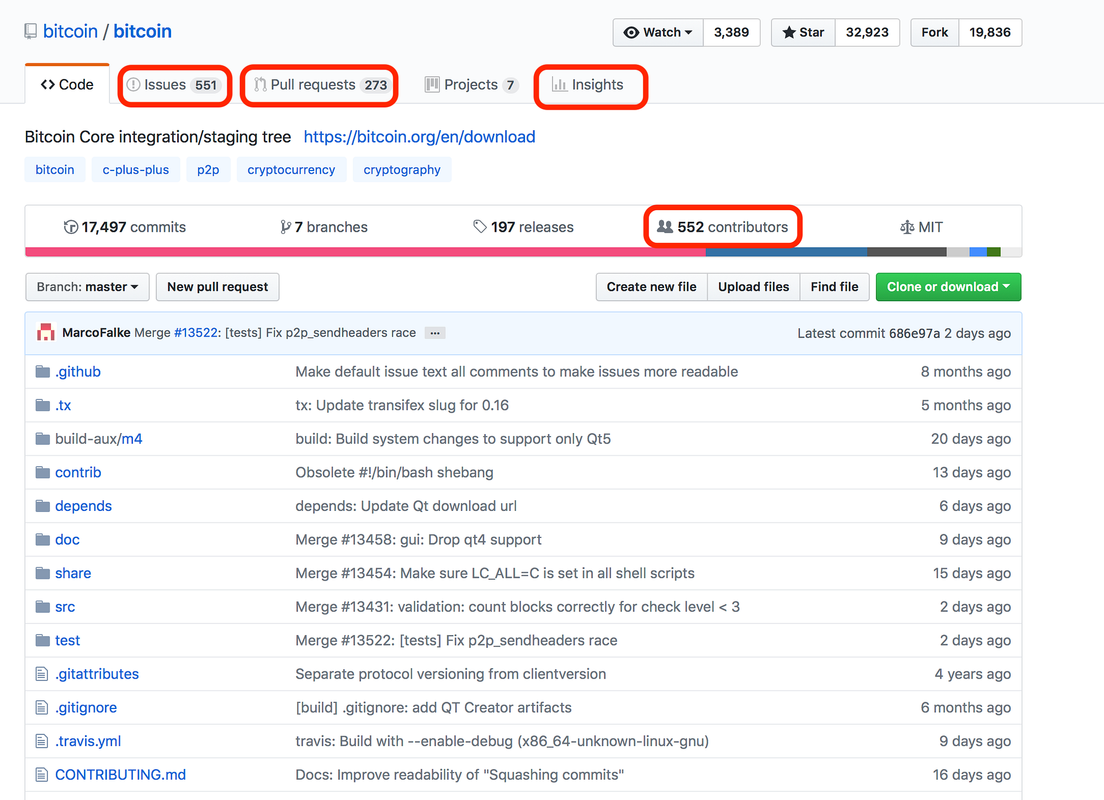Open the bitcoin.org/en/download link
This screenshot has height=800, width=1104.
point(420,137)
